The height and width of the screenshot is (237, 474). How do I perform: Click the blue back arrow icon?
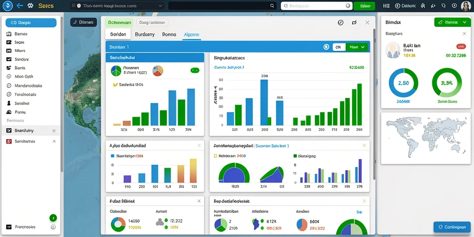(x=20, y=6)
